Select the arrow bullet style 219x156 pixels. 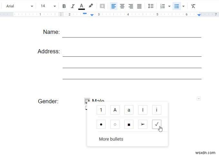(x=143, y=124)
